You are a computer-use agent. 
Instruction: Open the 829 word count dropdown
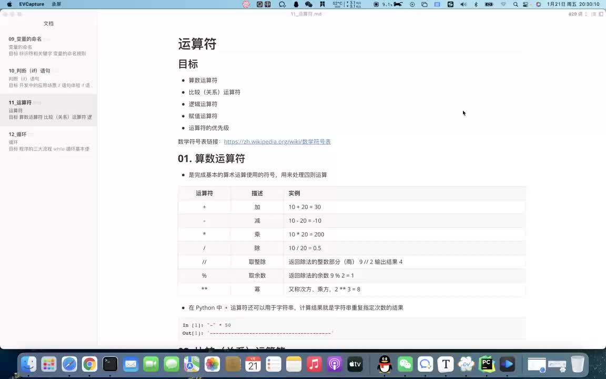578,14
